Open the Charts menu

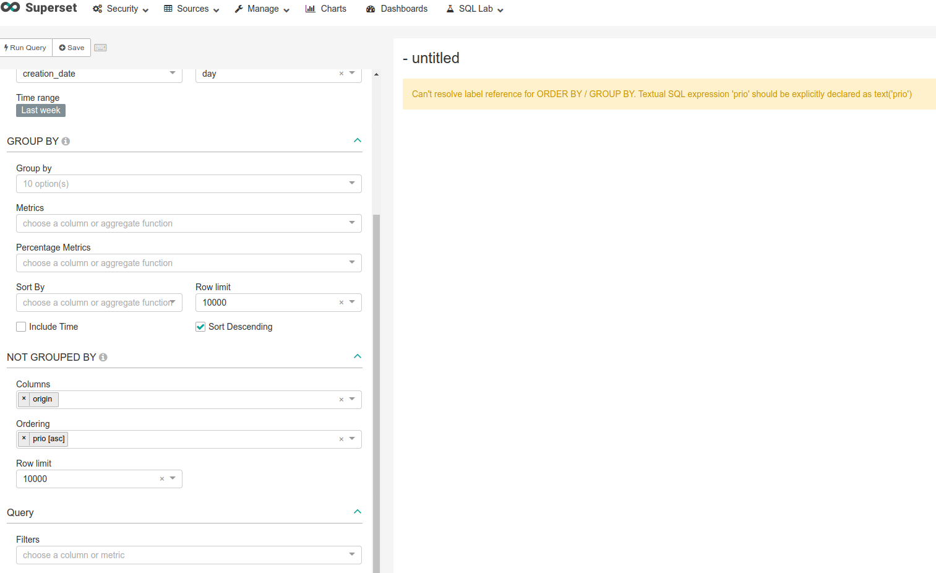pyautogui.click(x=326, y=9)
